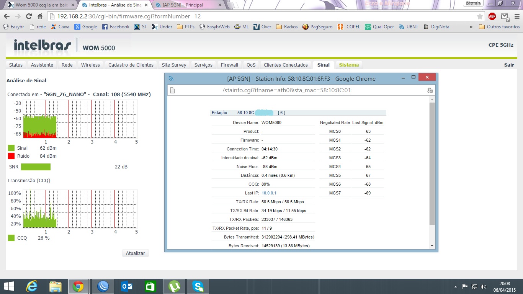
Task: Click the Station Info popup vertical scrollbar
Action: point(432,164)
